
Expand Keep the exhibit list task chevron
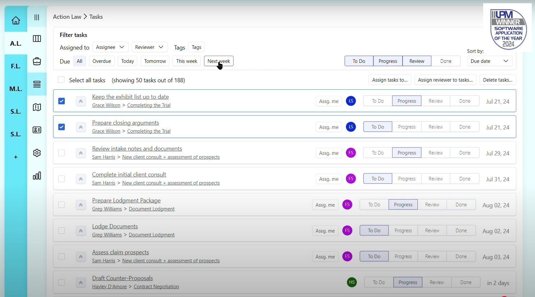click(x=81, y=101)
